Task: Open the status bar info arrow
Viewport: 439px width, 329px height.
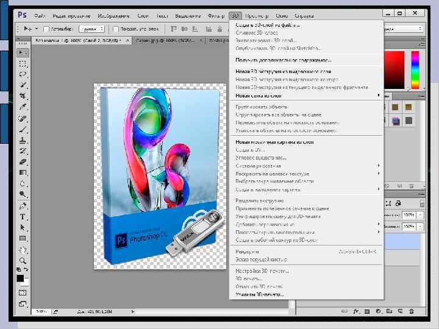Action: click(133, 311)
